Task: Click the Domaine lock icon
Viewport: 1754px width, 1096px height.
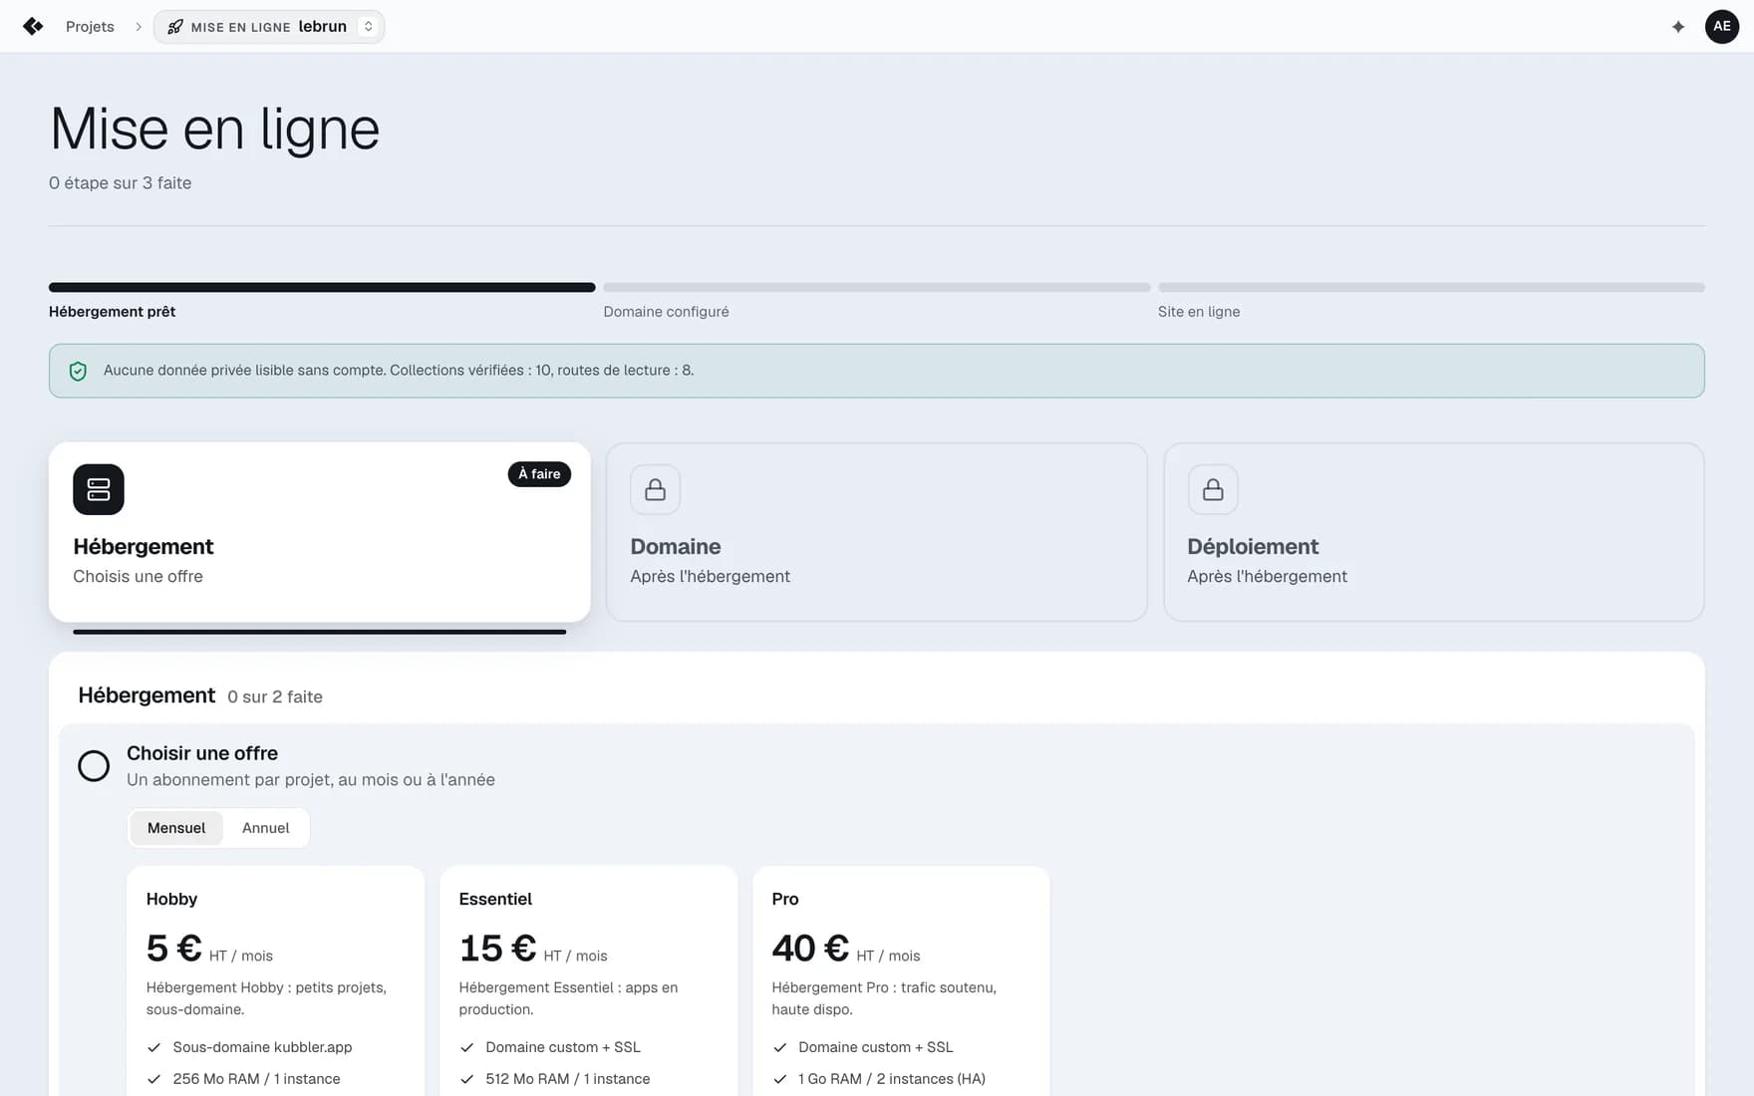Action: coord(656,489)
